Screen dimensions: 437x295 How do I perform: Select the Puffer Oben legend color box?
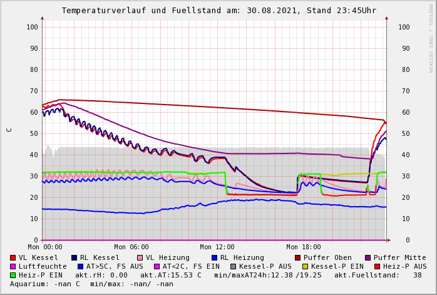click(x=297, y=258)
